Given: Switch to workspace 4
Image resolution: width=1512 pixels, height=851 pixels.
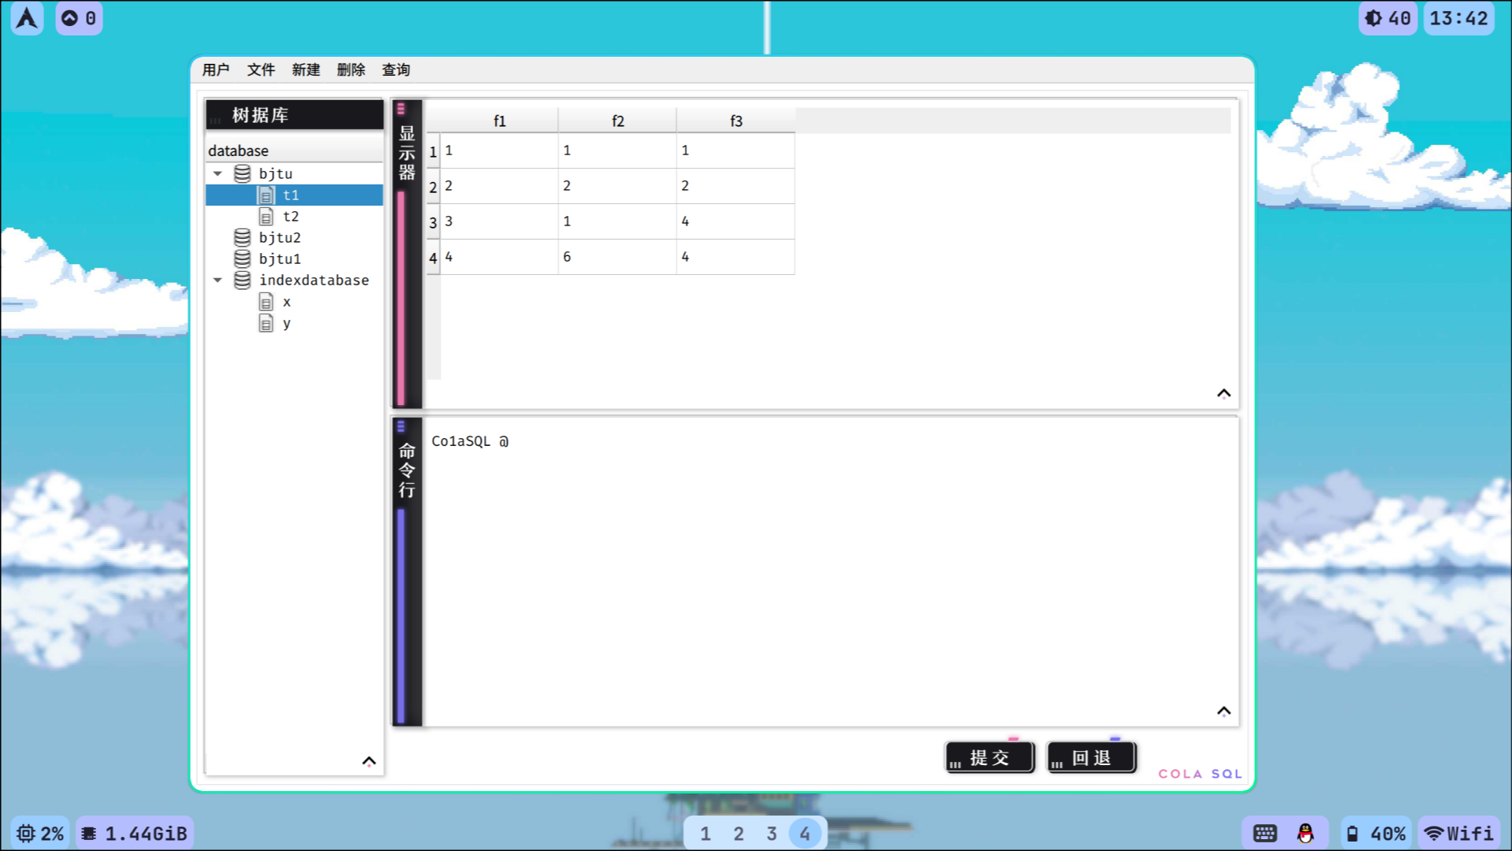Looking at the screenshot, I should pos(805,833).
